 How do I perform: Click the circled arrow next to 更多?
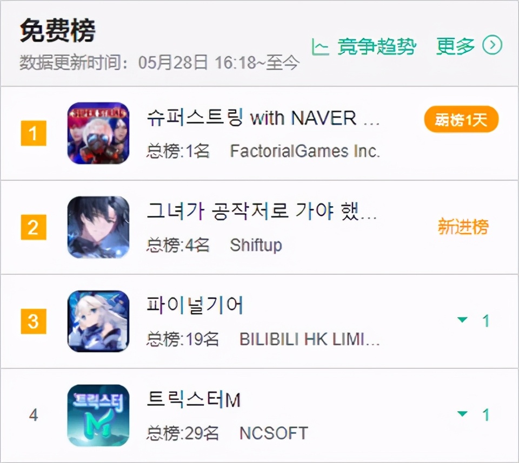pos(492,45)
